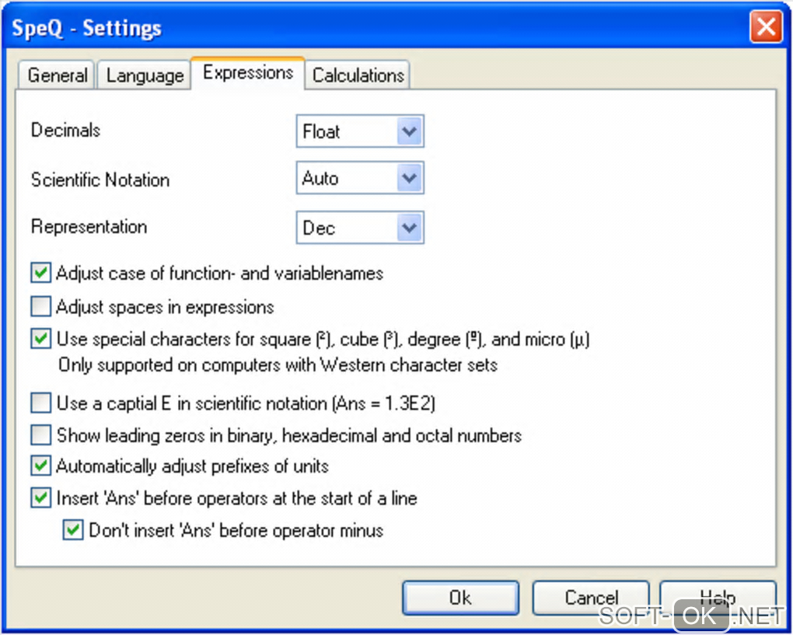Open the Scientific Notation dropdown
The image size is (793, 635).
410,179
